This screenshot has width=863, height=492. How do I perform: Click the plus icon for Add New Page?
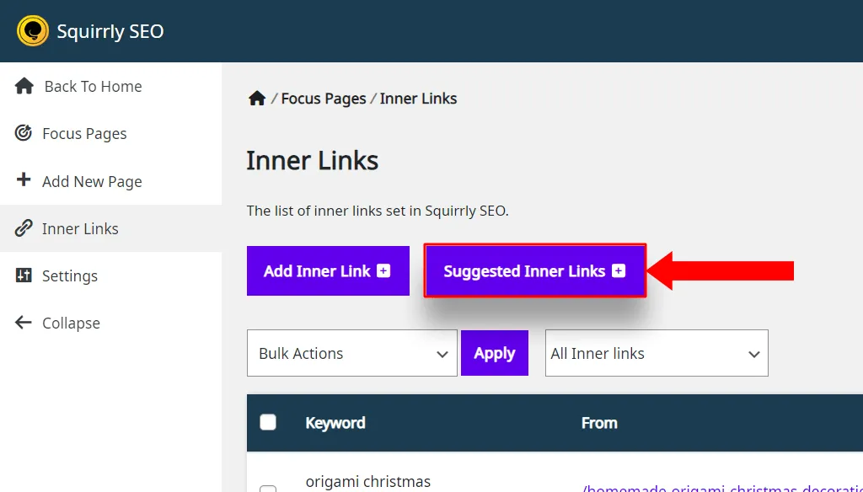[23, 179]
